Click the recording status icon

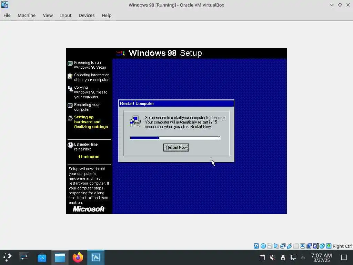click(309, 246)
